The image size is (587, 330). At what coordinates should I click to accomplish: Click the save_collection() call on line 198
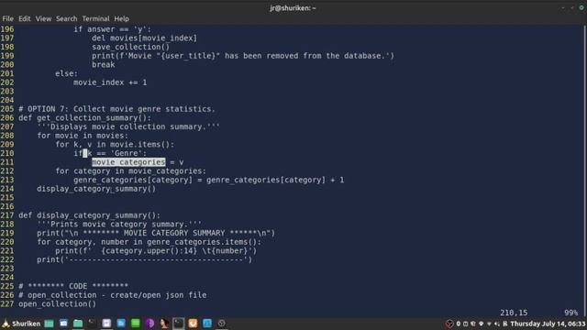(x=130, y=47)
